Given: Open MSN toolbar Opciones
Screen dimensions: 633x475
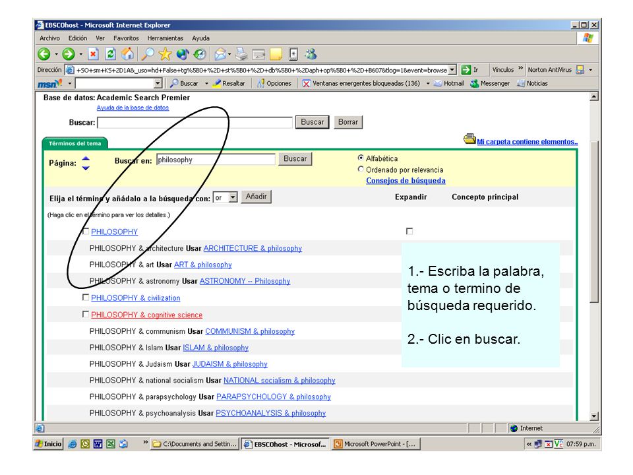Looking at the screenshot, I should [x=274, y=83].
